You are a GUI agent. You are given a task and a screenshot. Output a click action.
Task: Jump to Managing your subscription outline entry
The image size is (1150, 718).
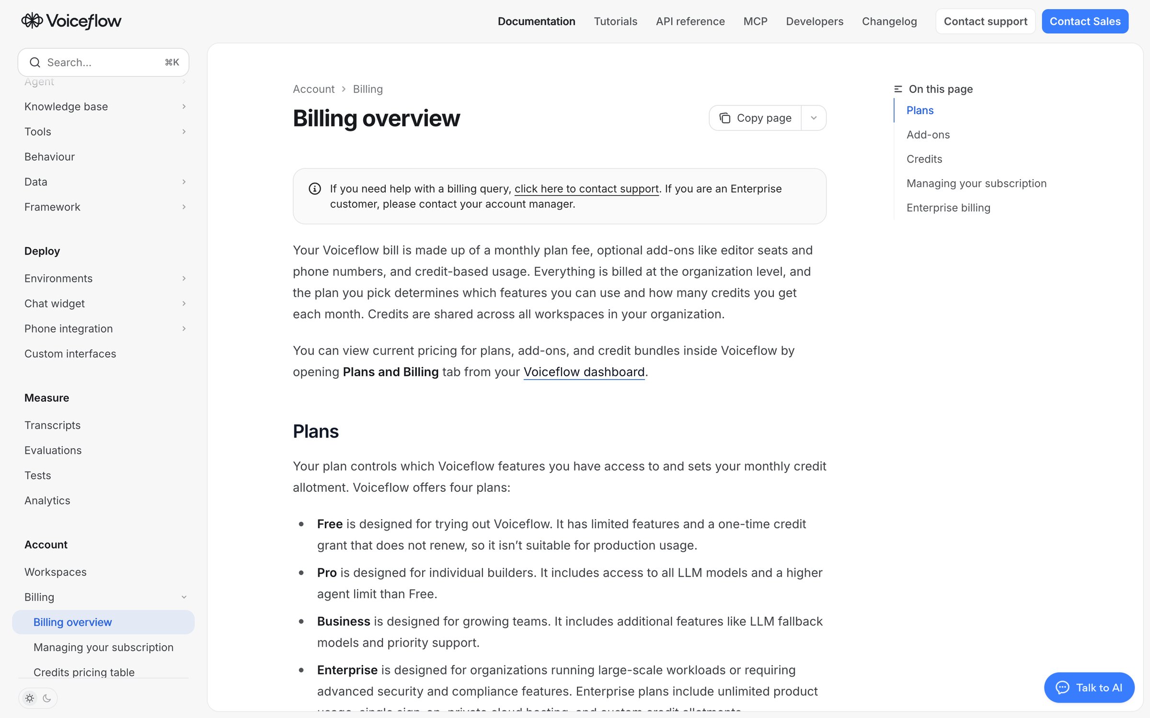click(x=977, y=183)
